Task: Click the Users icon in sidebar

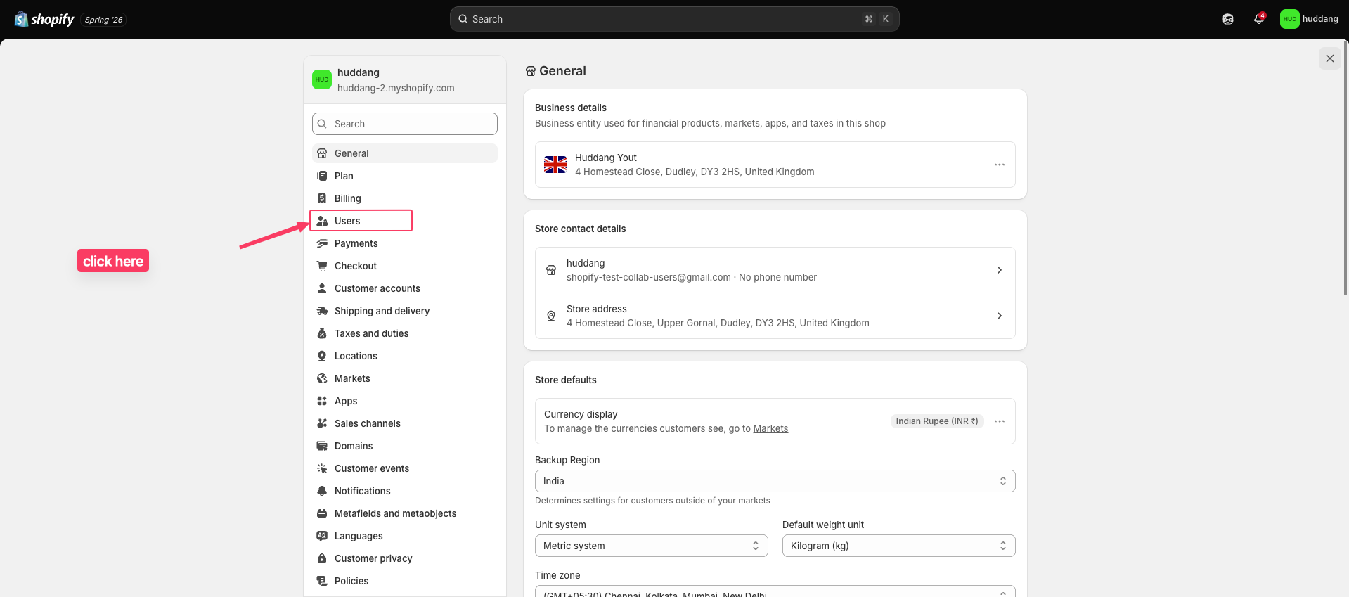Action: point(322,221)
